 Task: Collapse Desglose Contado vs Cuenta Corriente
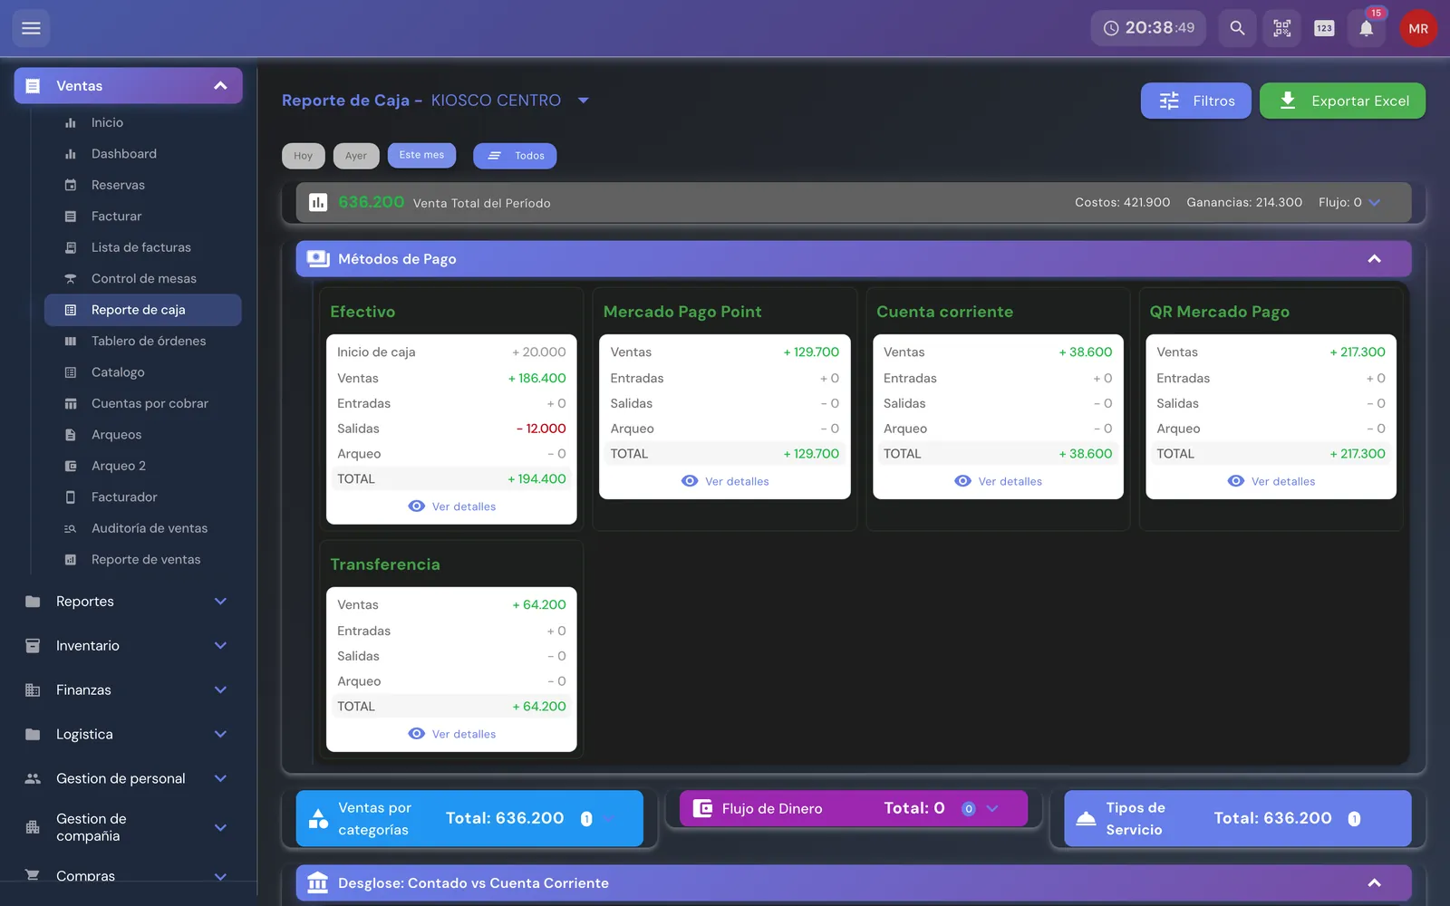point(1374,882)
